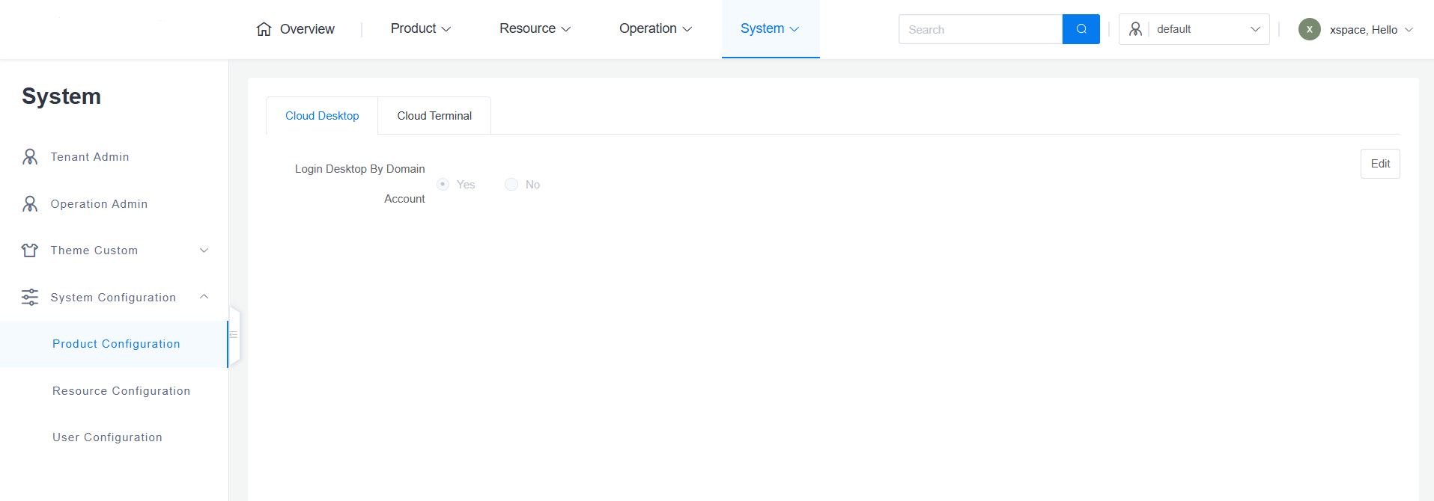The height and width of the screenshot is (501, 1434).
Task: Click the Theme Custom shirt icon
Action: 30,250
